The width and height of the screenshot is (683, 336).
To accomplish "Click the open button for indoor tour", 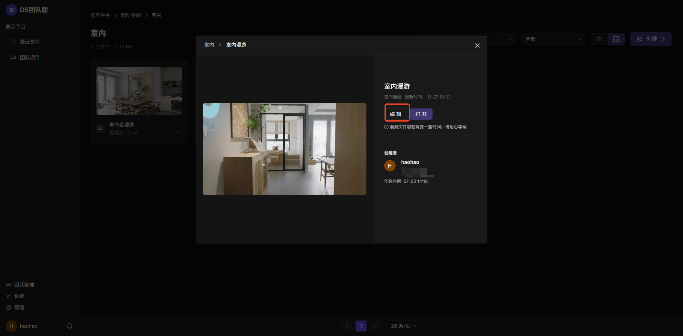I will 421,114.
